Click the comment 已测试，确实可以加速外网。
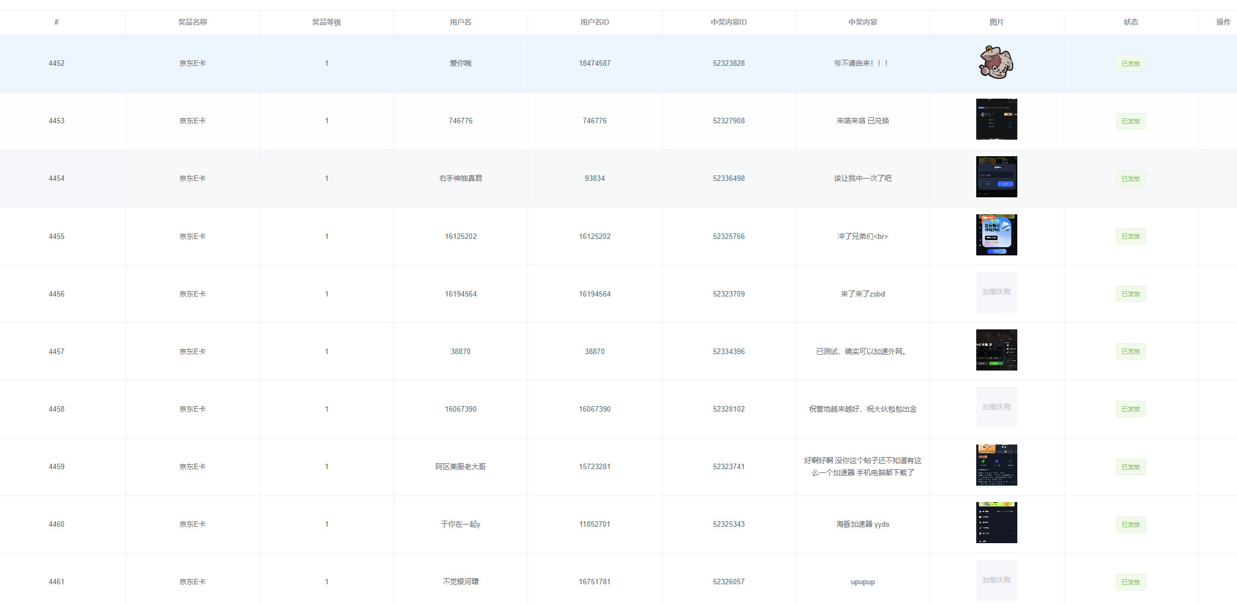1237x604 pixels. click(863, 351)
